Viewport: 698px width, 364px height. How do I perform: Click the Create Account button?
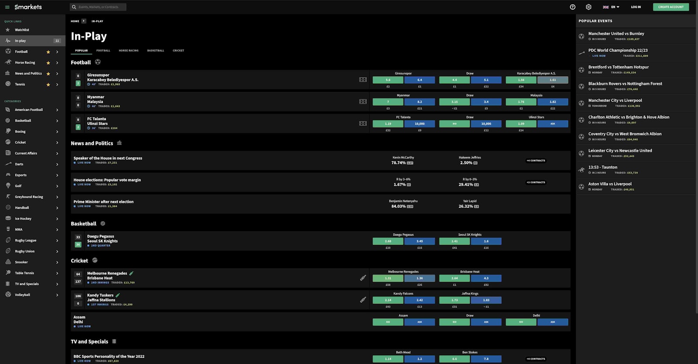[671, 7]
